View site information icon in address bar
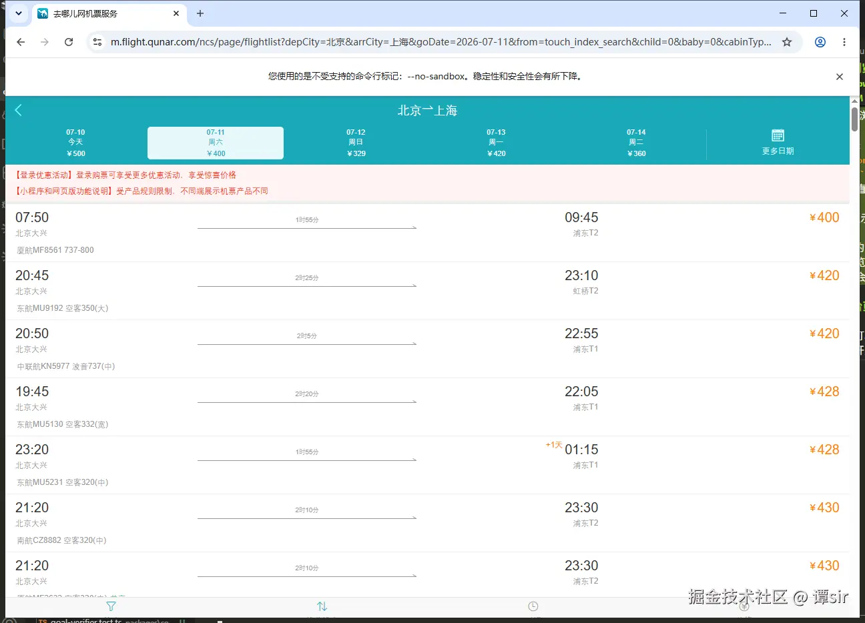865x623 pixels. coord(97,42)
